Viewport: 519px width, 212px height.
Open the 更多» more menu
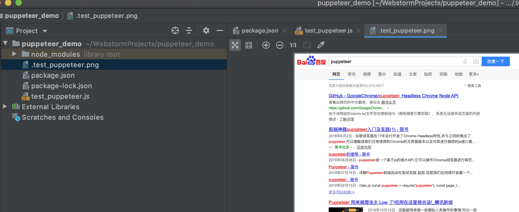click(x=474, y=74)
